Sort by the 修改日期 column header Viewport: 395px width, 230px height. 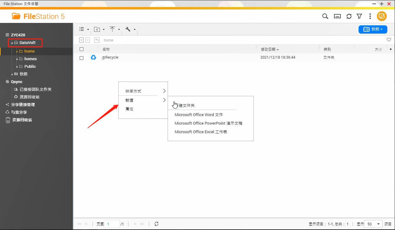tap(268, 49)
